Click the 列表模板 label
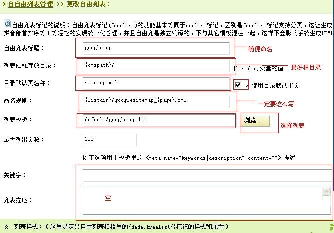Screen dimensions: 334x233 click(18, 120)
